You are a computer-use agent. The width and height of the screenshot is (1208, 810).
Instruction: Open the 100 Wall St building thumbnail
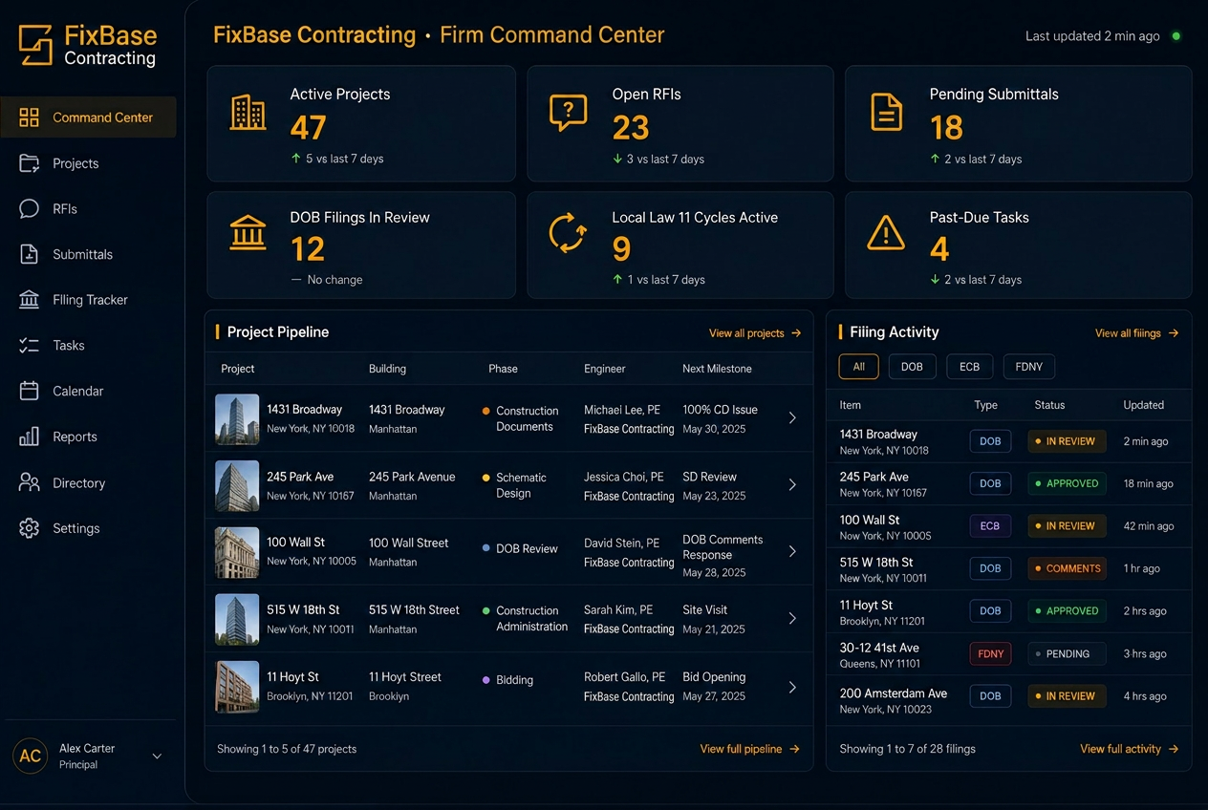[237, 552]
